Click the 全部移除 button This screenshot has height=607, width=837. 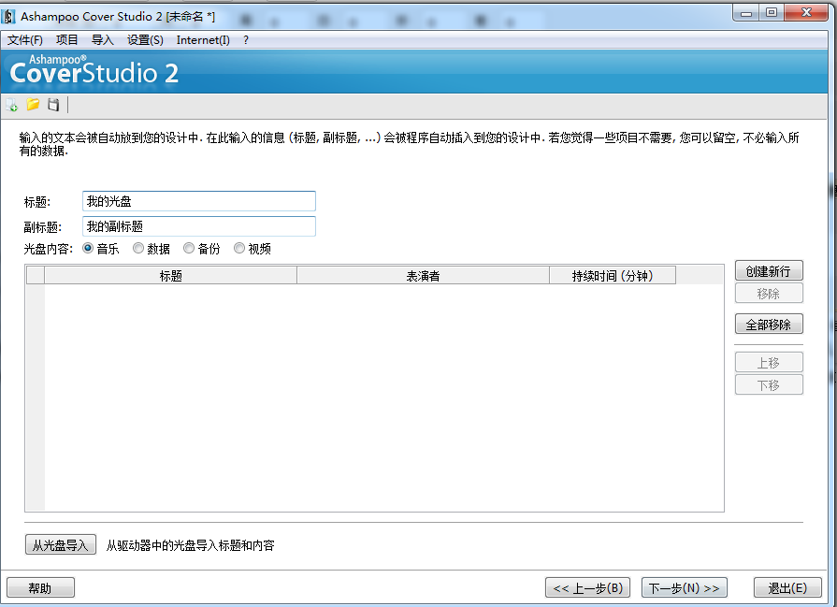pyautogui.click(x=768, y=325)
